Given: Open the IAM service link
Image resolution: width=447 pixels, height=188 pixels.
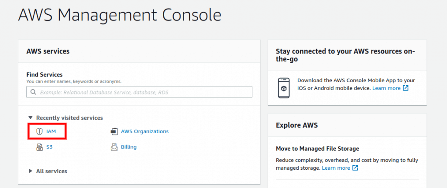Looking at the screenshot, I should pyautogui.click(x=51, y=131).
